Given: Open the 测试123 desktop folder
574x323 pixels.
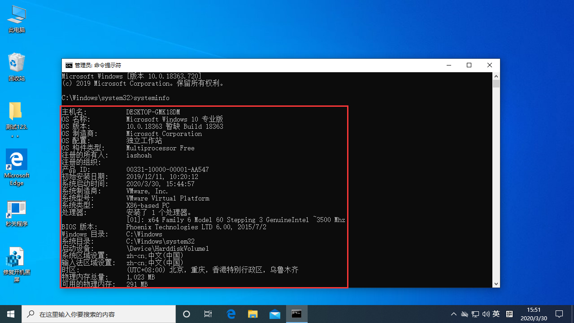Looking at the screenshot, I should (x=16, y=112).
